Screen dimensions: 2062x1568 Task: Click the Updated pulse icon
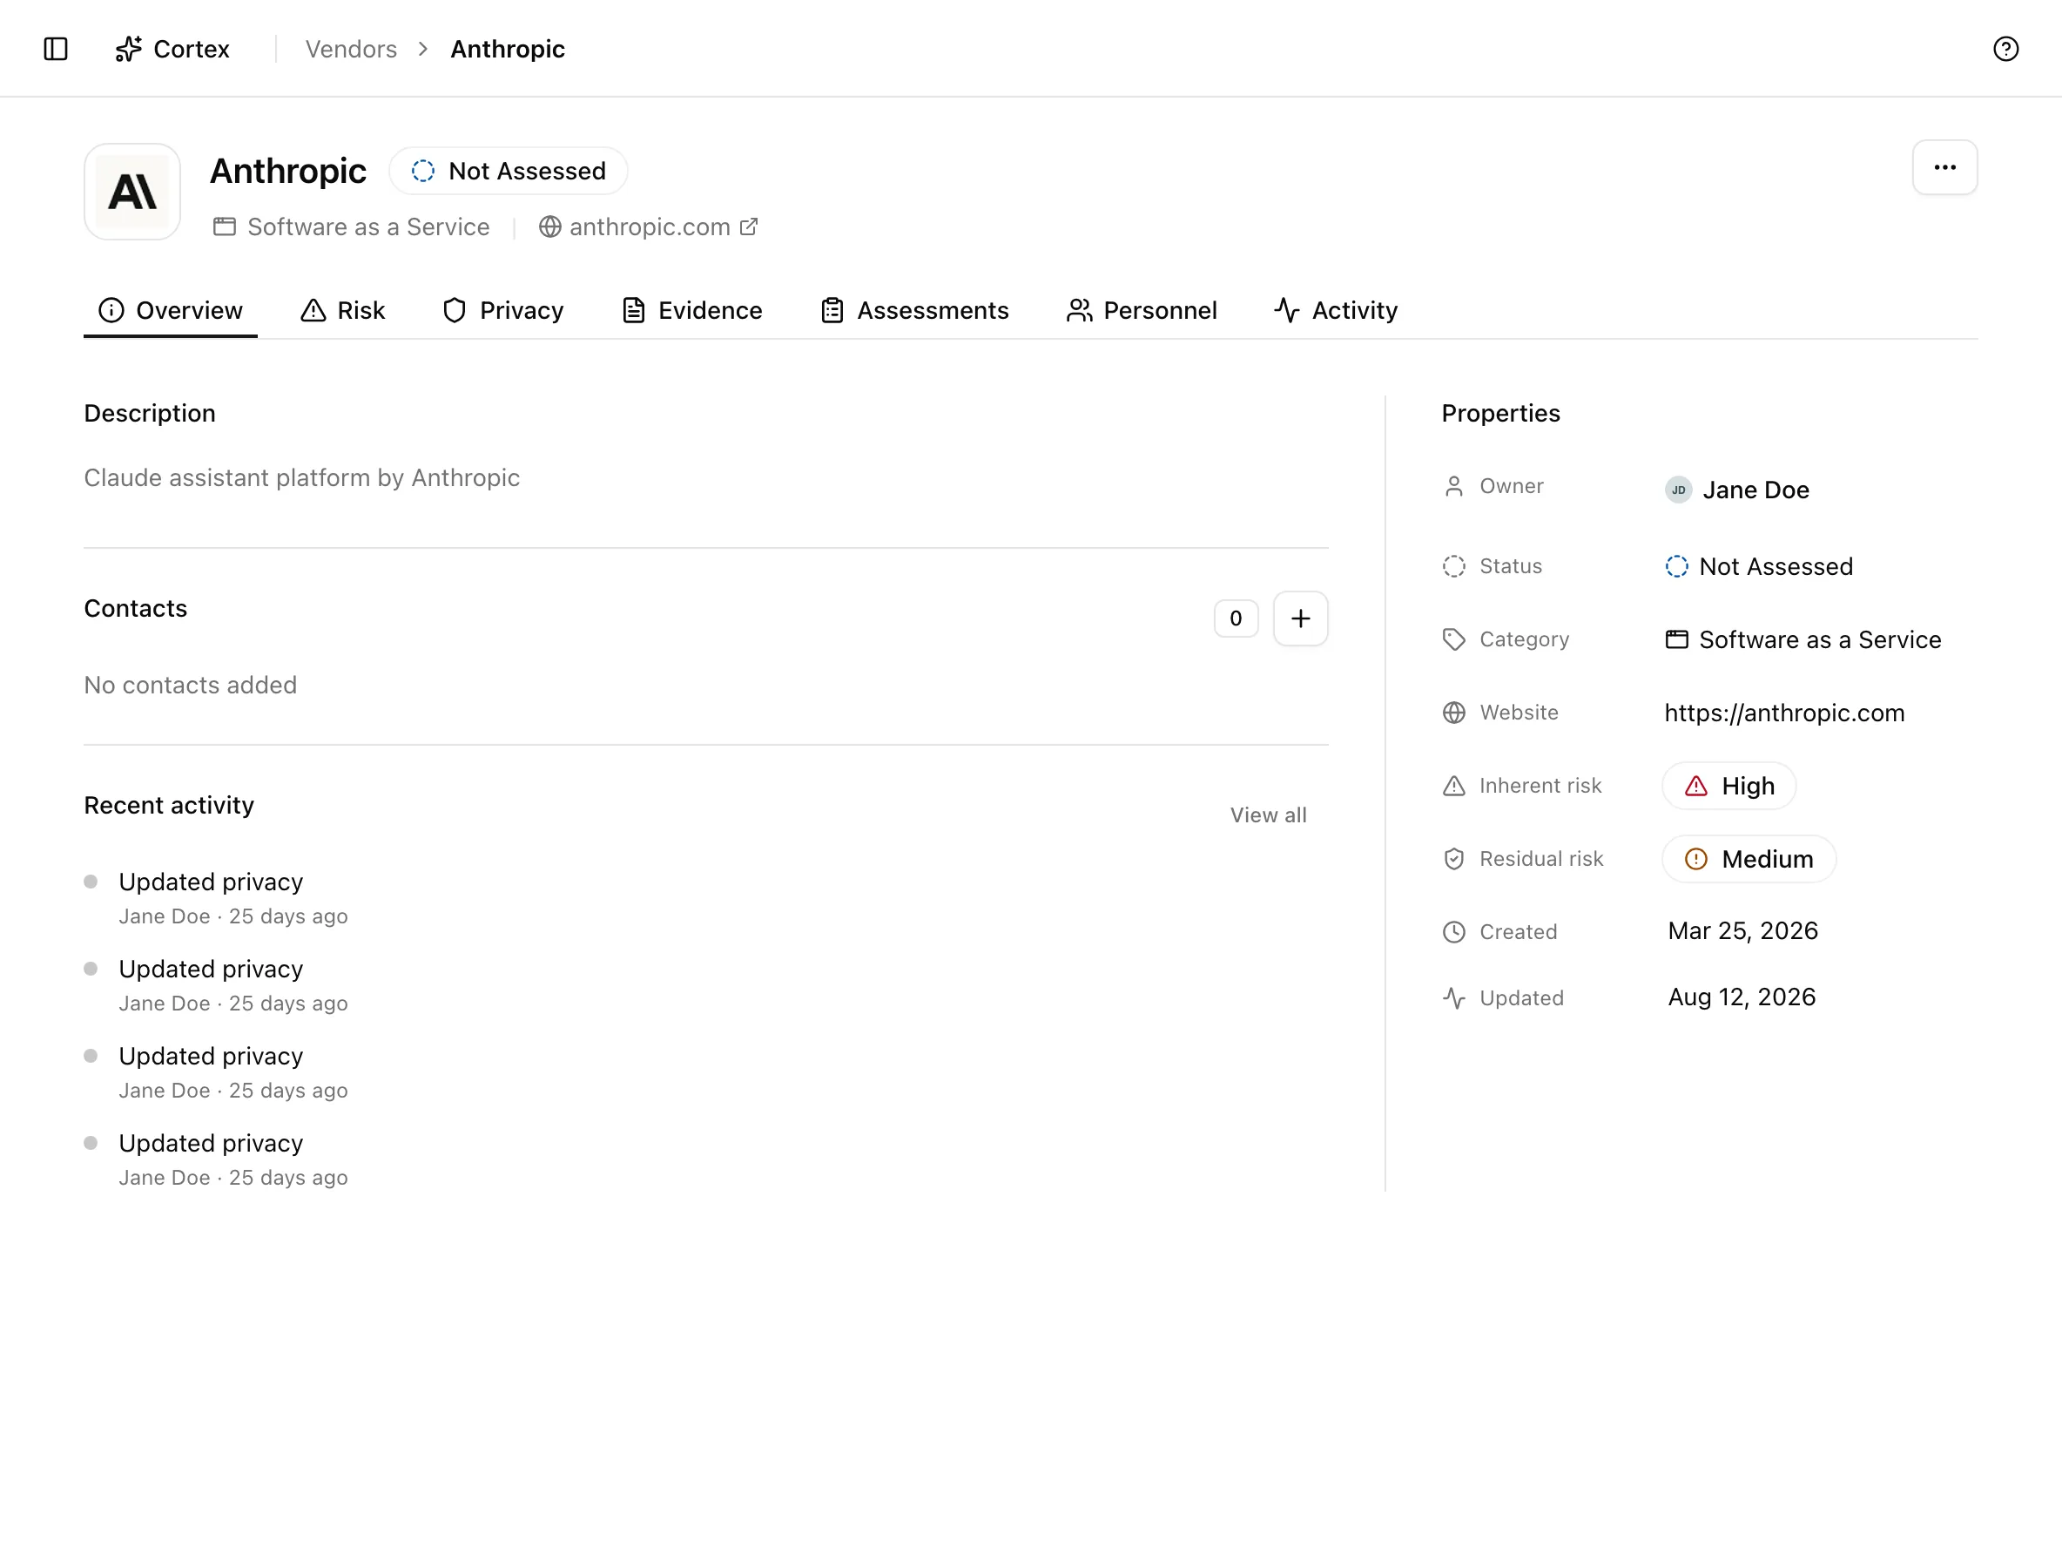1453,997
